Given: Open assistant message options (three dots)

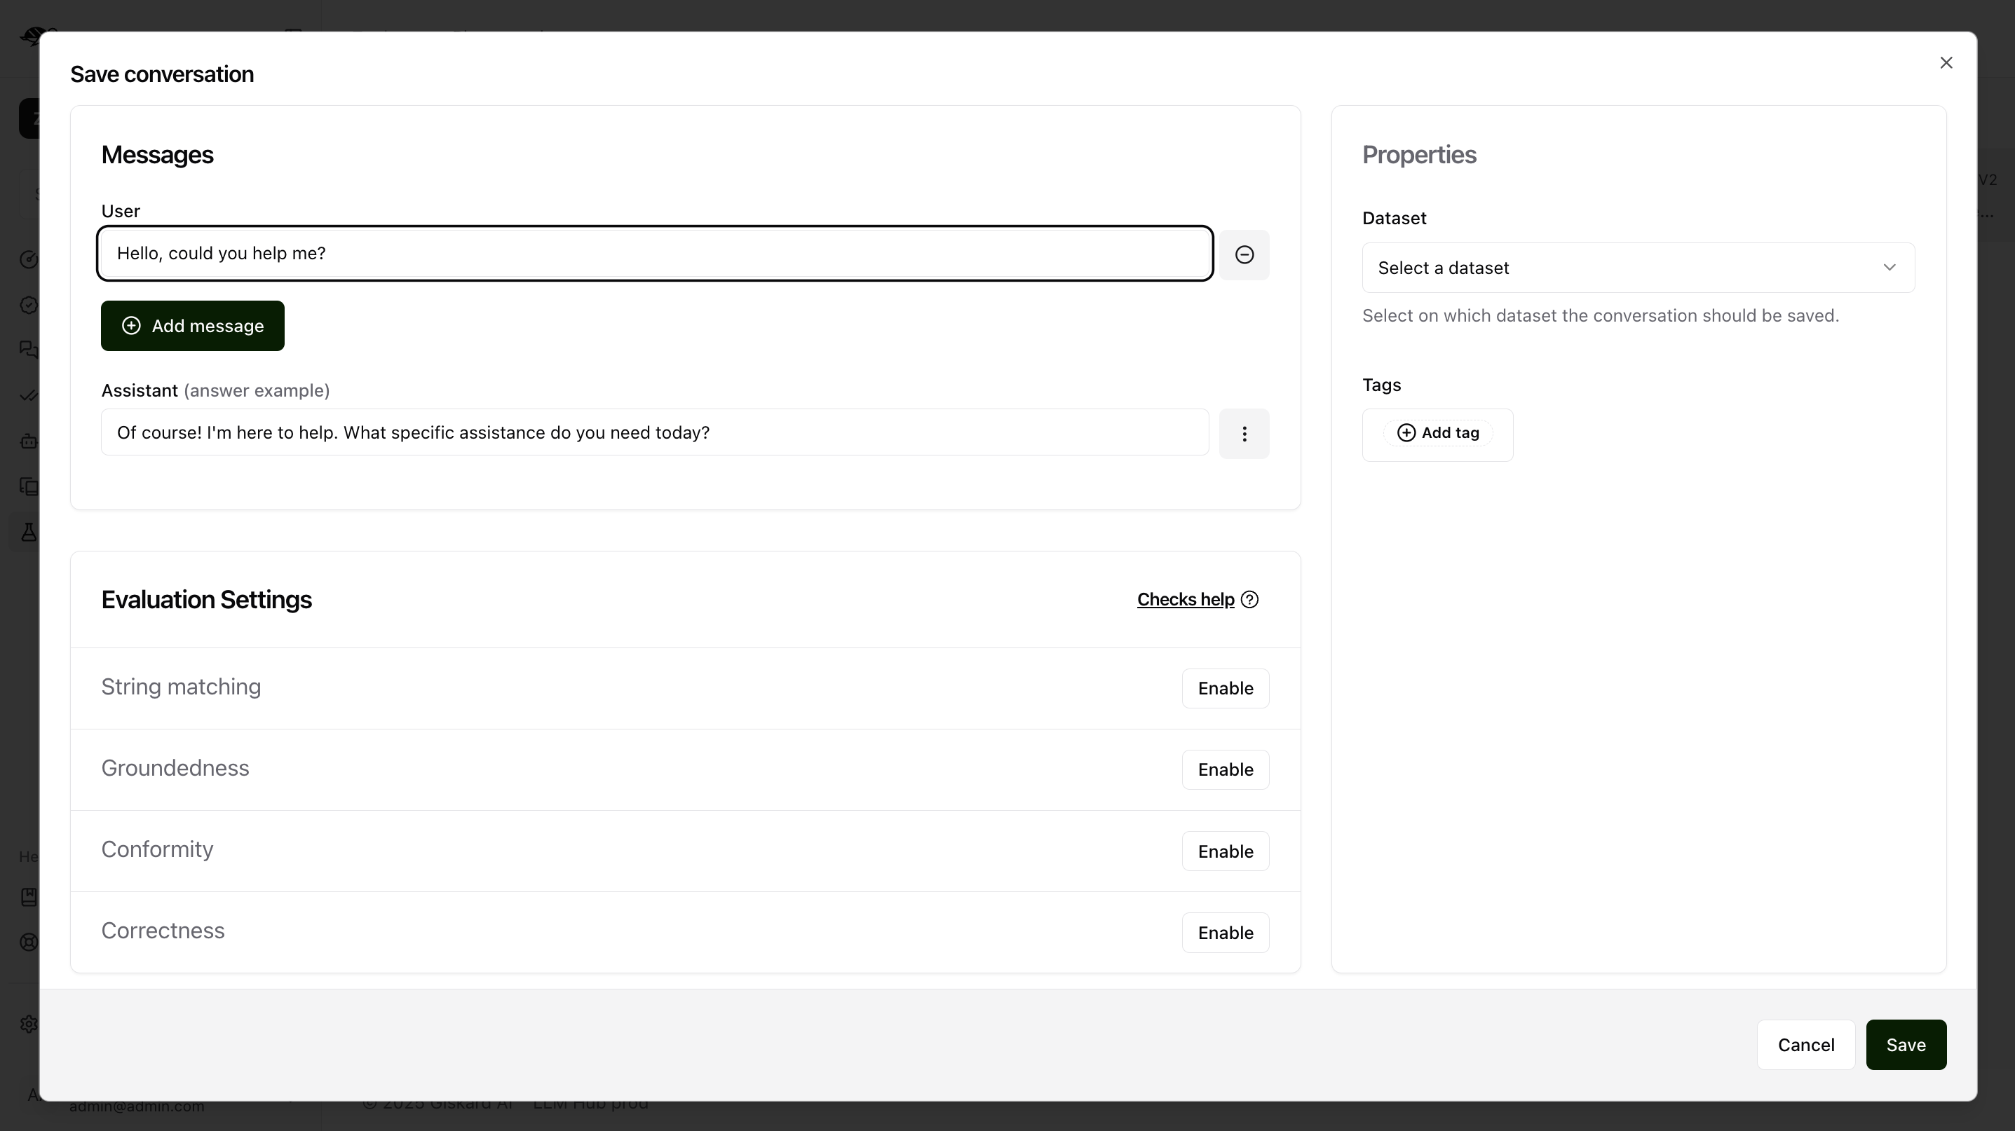Looking at the screenshot, I should pyautogui.click(x=1244, y=434).
